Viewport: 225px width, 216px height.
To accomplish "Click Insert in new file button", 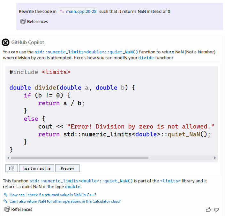I will tap(36, 168).
